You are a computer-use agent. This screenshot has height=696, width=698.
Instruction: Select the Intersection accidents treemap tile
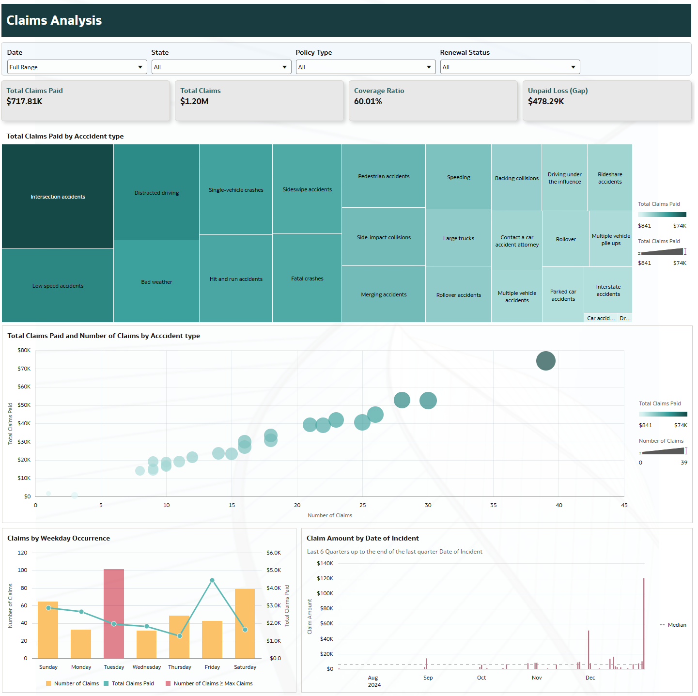point(58,196)
